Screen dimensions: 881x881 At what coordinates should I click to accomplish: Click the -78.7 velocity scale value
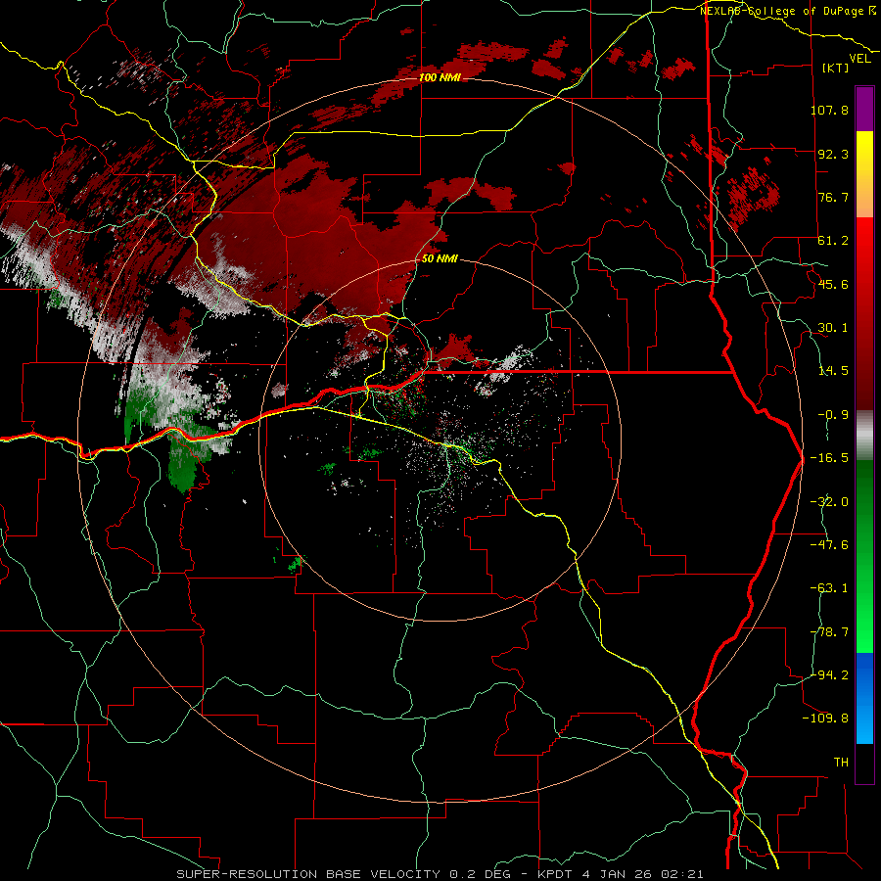[829, 632]
